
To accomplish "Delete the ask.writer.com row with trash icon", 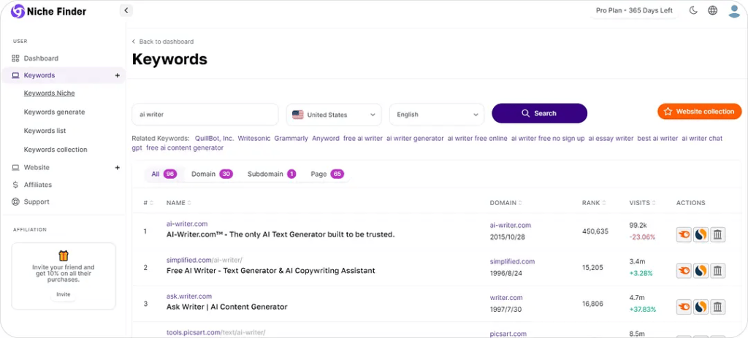I will (x=718, y=307).
